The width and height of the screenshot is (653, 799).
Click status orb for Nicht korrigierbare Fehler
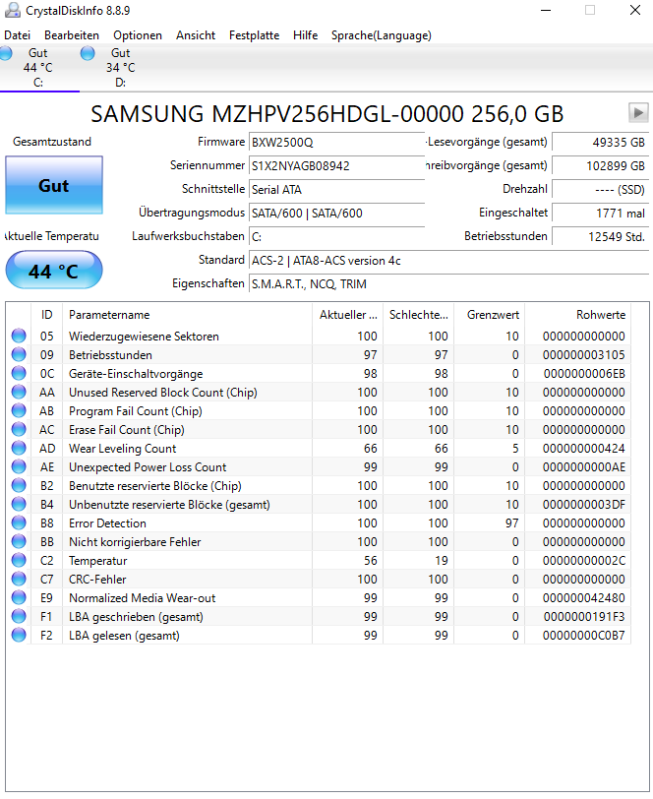(19, 541)
